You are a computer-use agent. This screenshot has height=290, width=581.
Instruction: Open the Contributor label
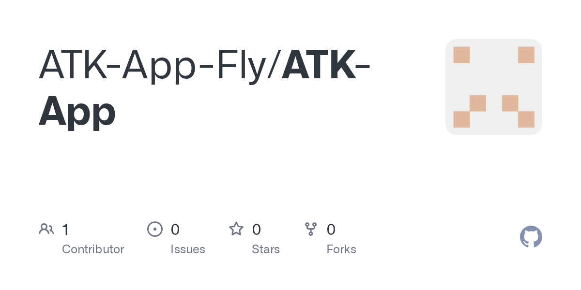coord(93,249)
